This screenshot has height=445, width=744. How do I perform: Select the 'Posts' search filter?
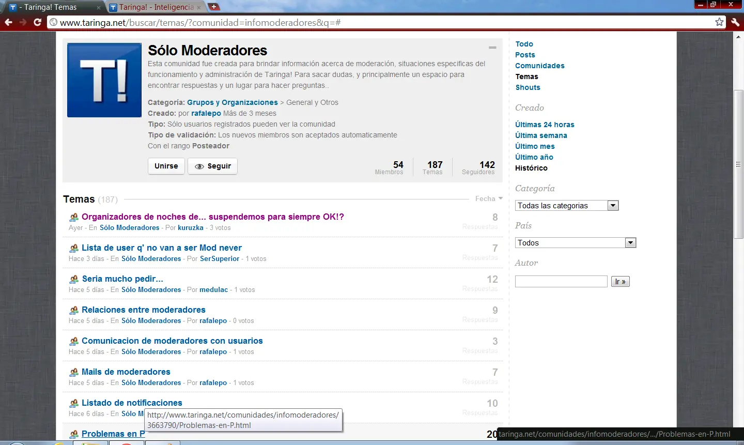pyautogui.click(x=525, y=55)
